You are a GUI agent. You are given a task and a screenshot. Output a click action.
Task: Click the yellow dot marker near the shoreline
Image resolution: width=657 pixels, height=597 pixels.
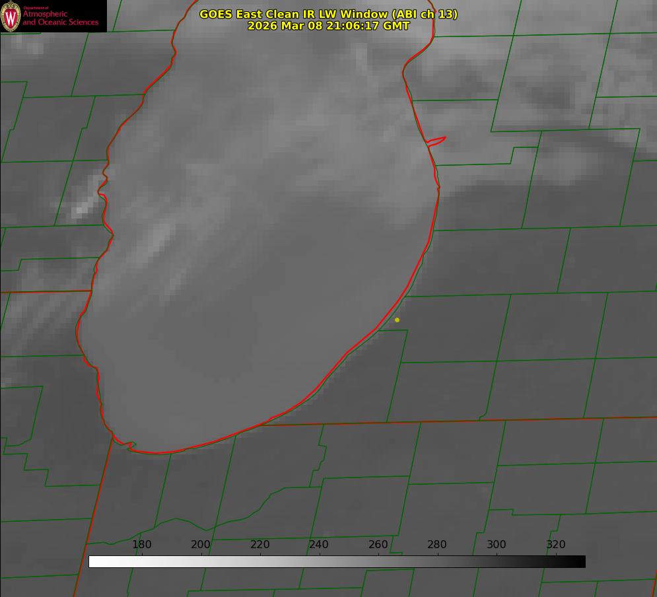click(x=397, y=320)
